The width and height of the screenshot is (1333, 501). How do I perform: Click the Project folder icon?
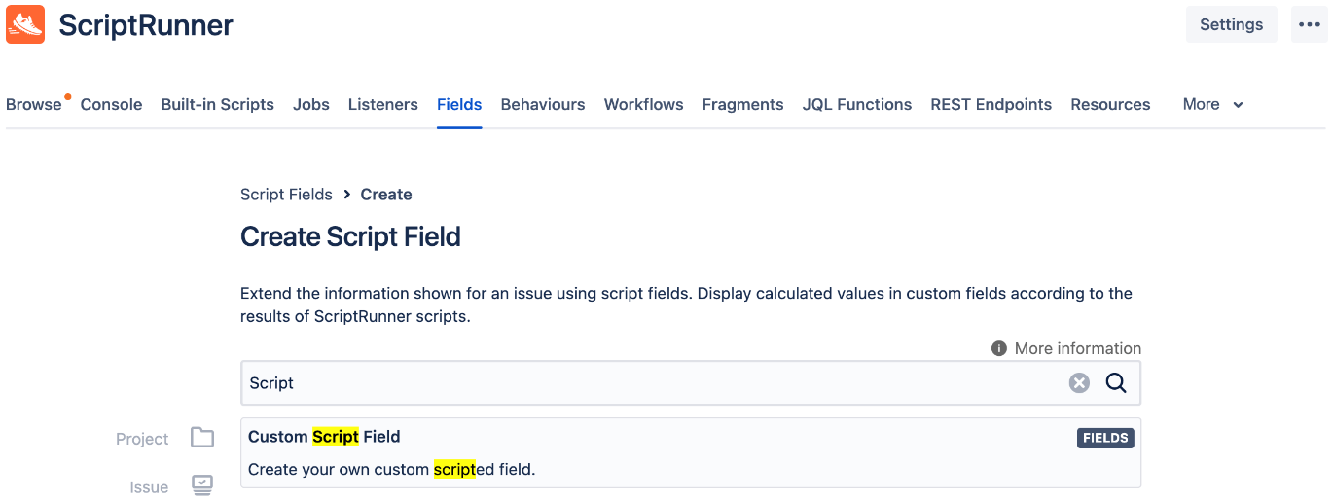(202, 438)
